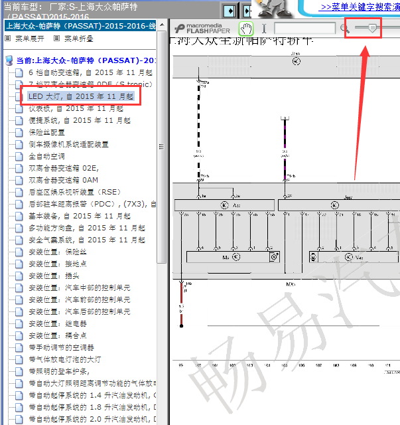Screen dimensions: 400x425
Task: Click the document icon next to 6 档自动变速箱
Action: point(19,72)
